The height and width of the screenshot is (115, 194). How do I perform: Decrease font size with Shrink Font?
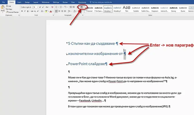43,7
